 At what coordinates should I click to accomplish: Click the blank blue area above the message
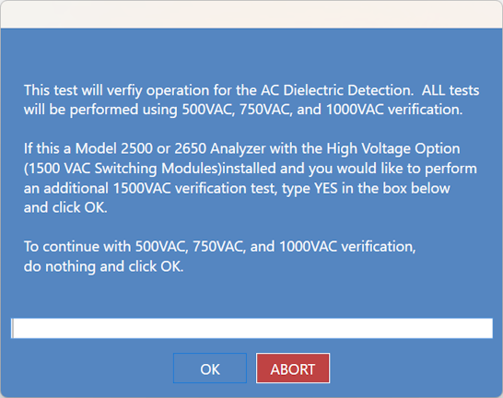coord(251,54)
